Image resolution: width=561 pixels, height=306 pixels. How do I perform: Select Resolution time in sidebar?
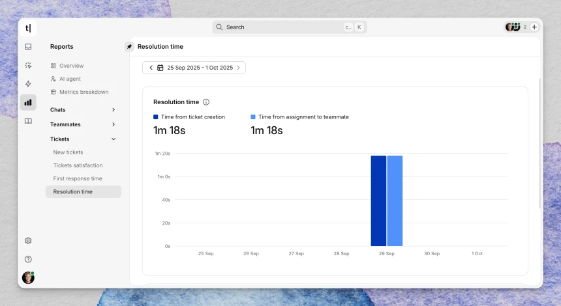click(x=83, y=192)
